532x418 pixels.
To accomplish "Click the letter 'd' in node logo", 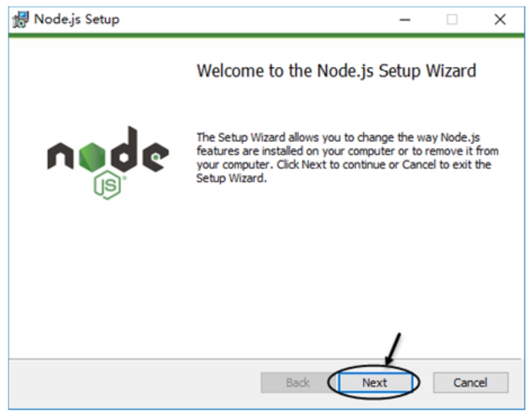I will coord(124,149).
